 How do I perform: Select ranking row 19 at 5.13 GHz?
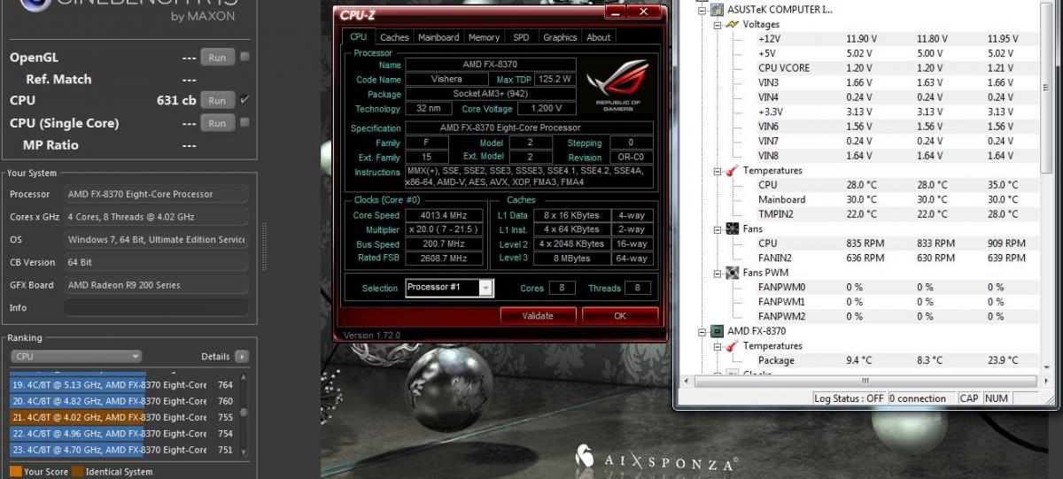[122, 384]
